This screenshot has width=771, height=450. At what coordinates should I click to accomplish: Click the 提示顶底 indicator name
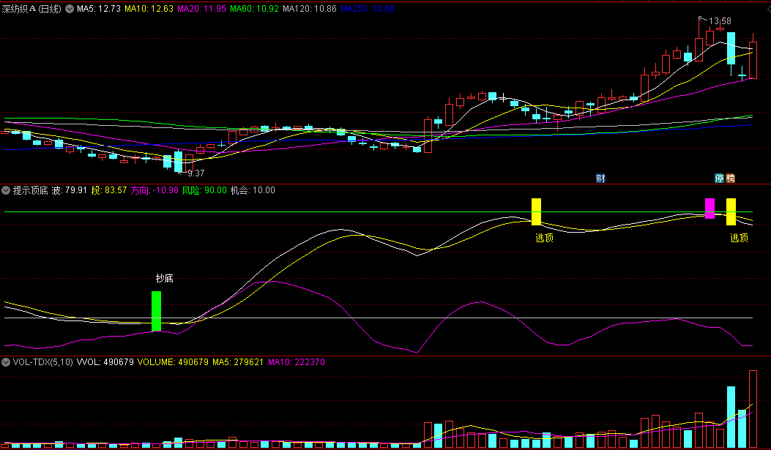(31, 190)
